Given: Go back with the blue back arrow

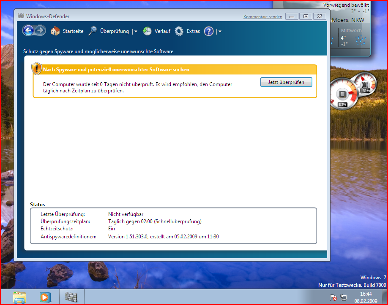Looking at the screenshot, I should click(28, 31).
